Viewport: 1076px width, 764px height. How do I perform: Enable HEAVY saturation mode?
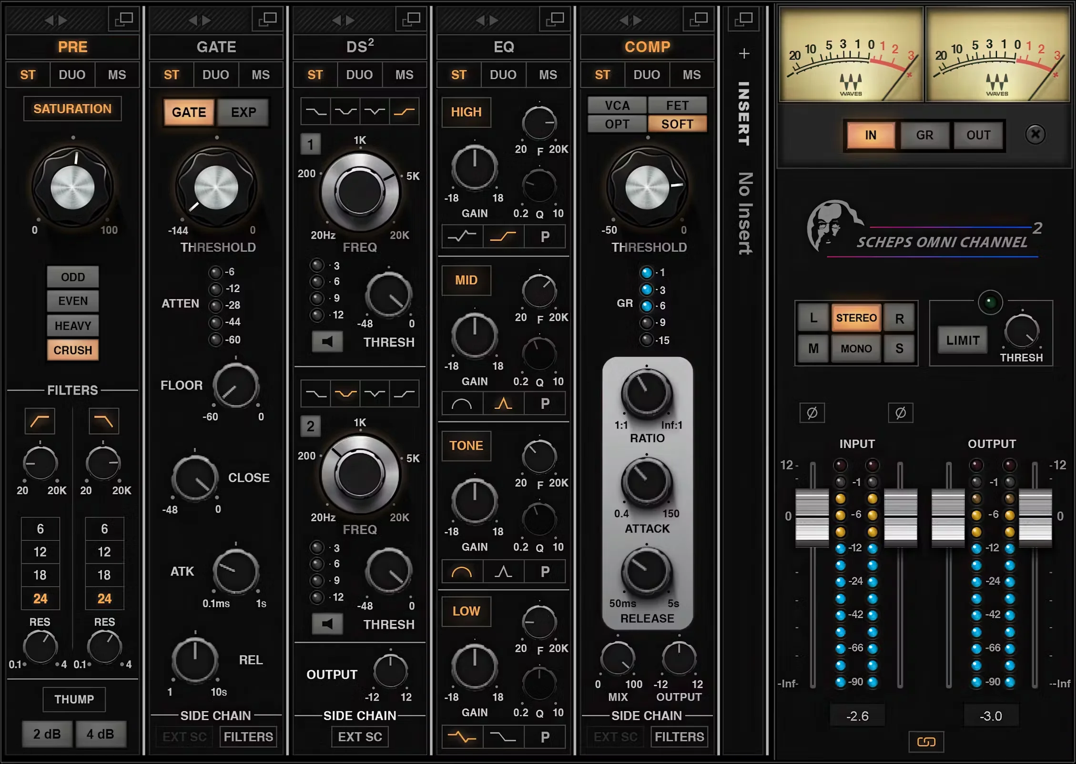73,326
